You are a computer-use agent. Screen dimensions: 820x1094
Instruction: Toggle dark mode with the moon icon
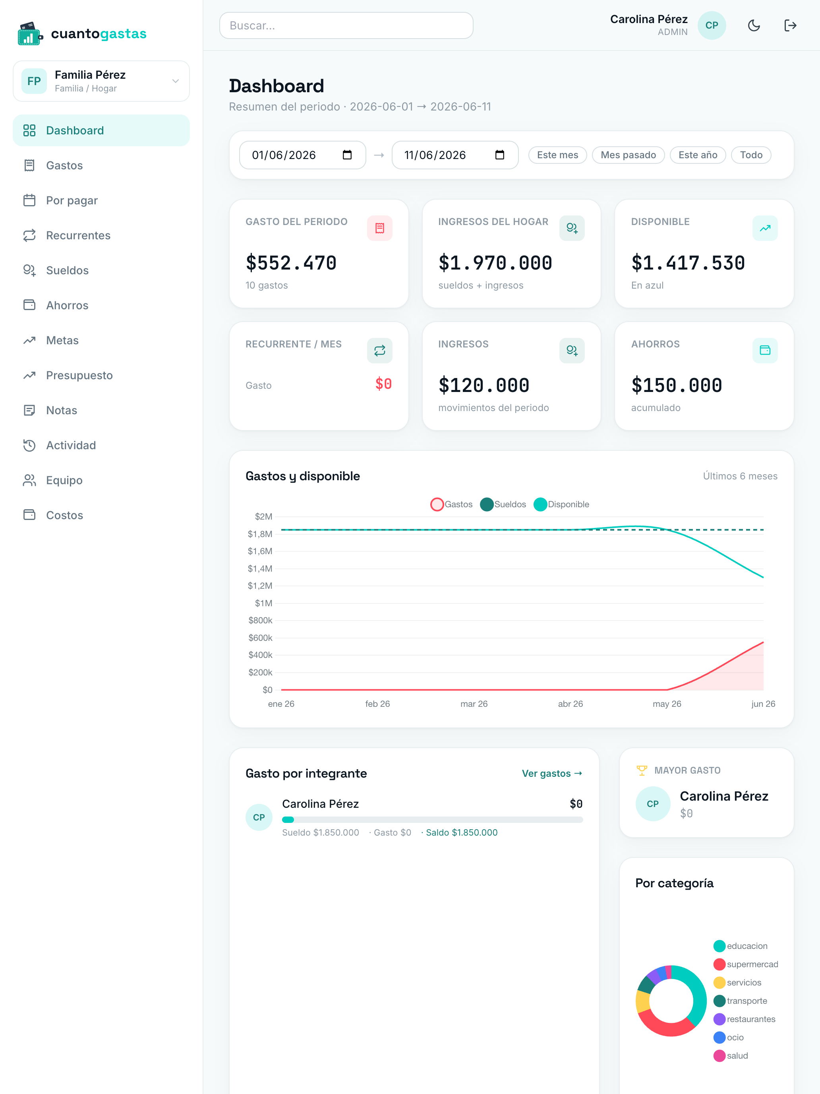pos(753,25)
